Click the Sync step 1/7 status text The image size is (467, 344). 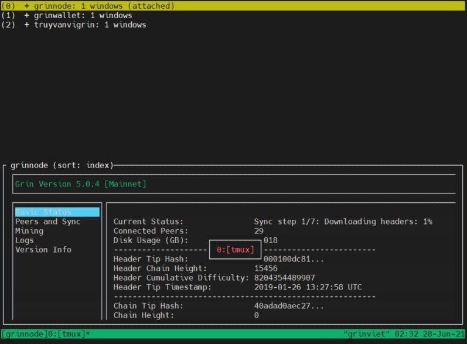click(x=343, y=222)
